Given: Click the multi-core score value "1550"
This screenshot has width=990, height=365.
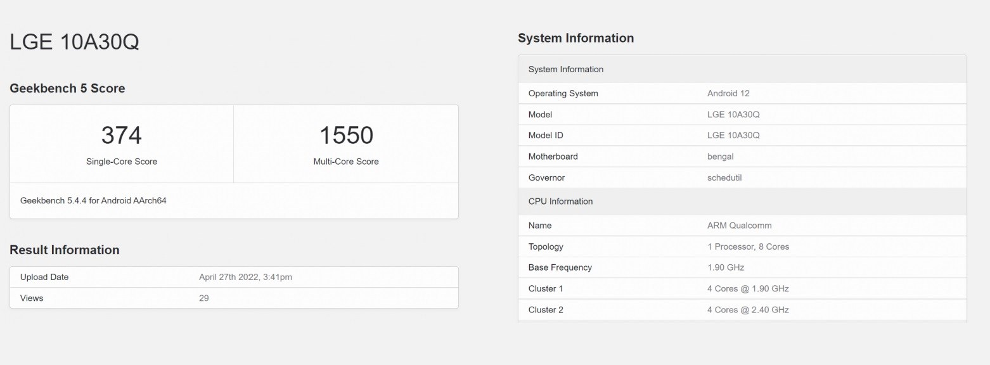Looking at the screenshot, I should click(x=346, y=135).
